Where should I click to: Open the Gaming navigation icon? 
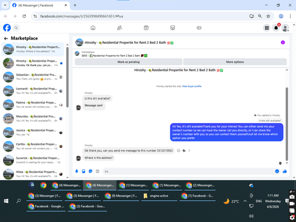[x=199, y=28]
